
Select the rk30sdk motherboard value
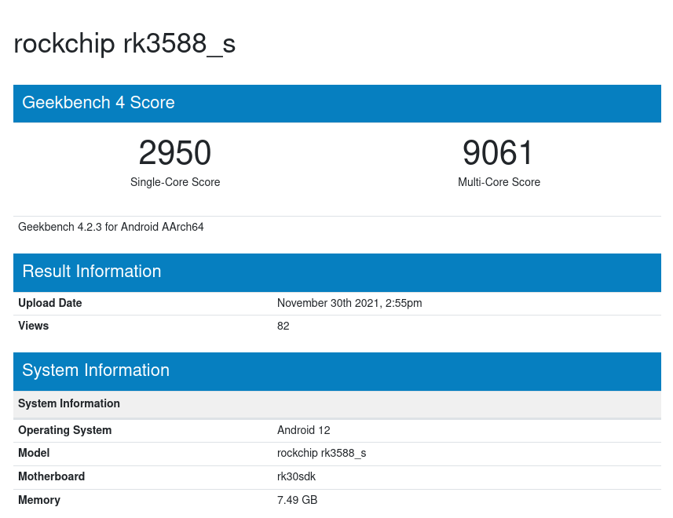(x=296, y=476)
